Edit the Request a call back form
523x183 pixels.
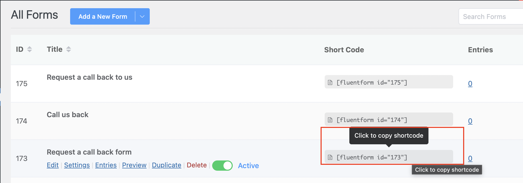52,165
